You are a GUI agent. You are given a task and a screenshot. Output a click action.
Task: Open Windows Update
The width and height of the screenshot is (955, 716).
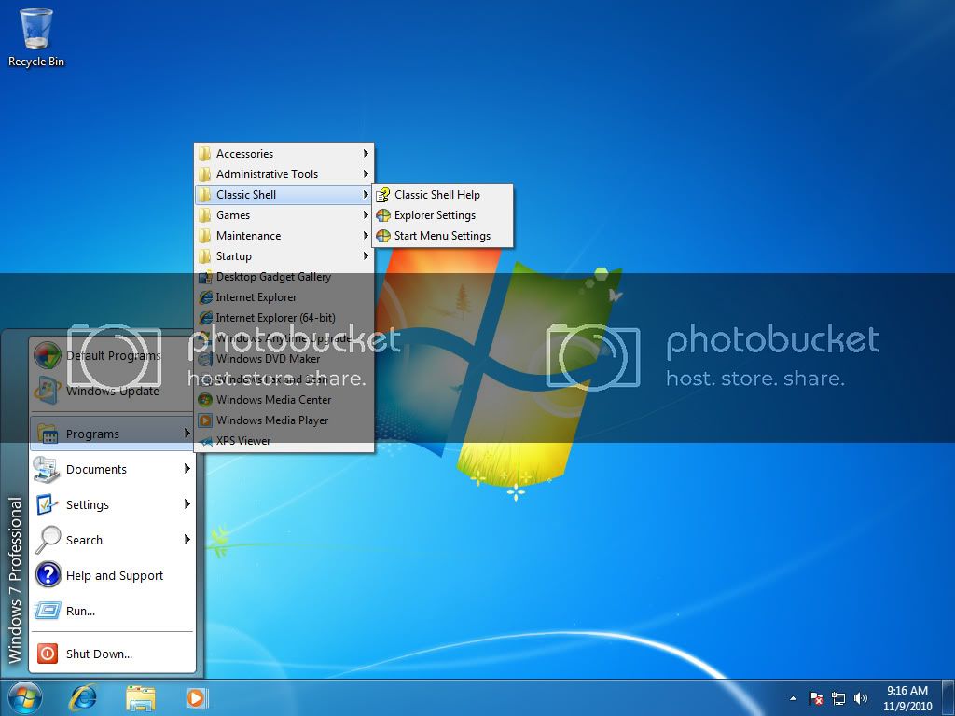click(x=112, y=391)
